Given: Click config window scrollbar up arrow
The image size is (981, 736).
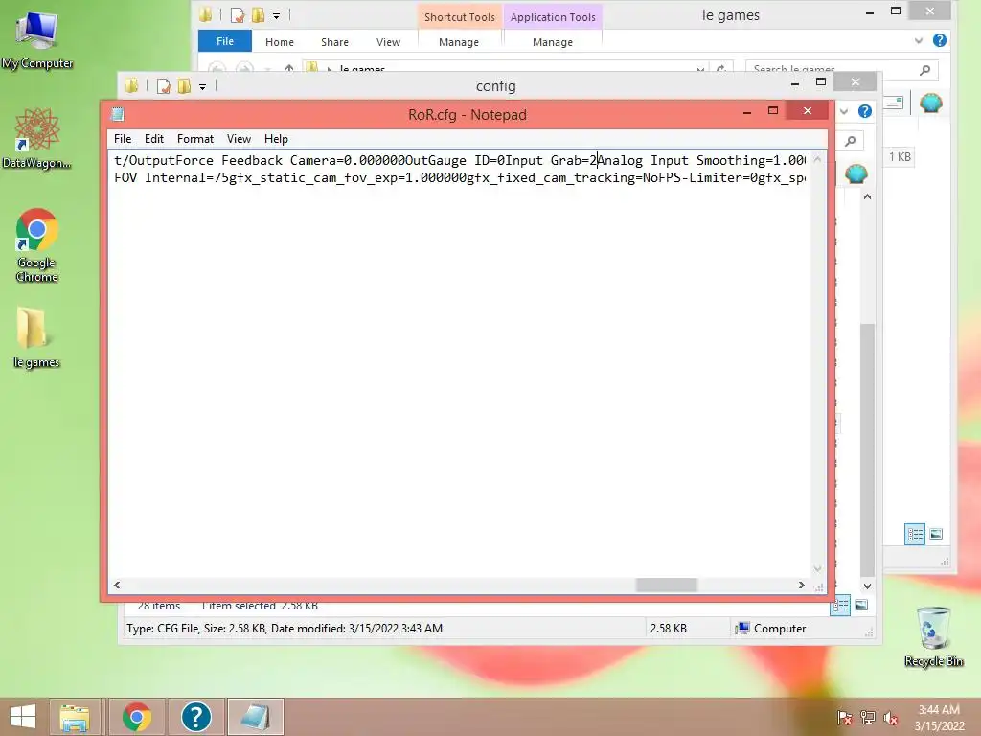Looking at the screenshot, I should (867, 196).
